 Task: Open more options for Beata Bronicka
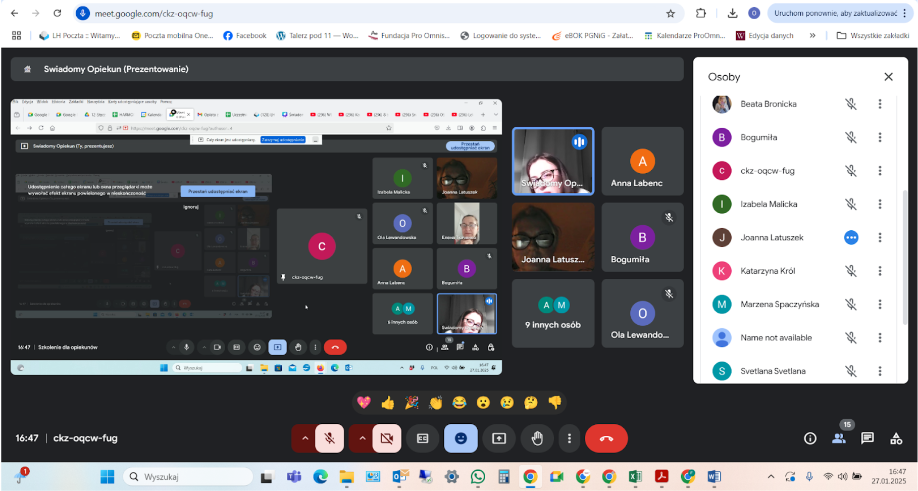[x=880, y=104]
